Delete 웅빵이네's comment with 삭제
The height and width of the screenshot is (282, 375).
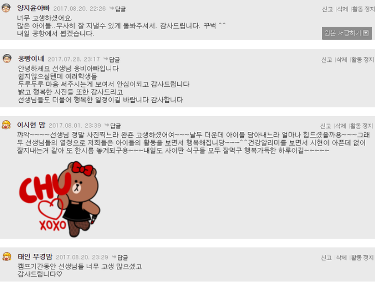(342, 59)
